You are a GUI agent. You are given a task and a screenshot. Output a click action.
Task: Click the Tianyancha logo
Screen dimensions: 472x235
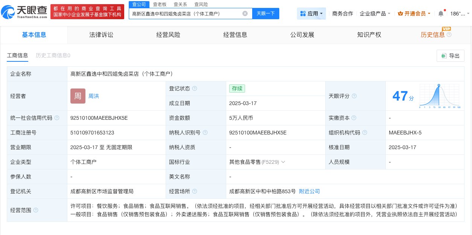coord(23,11)
